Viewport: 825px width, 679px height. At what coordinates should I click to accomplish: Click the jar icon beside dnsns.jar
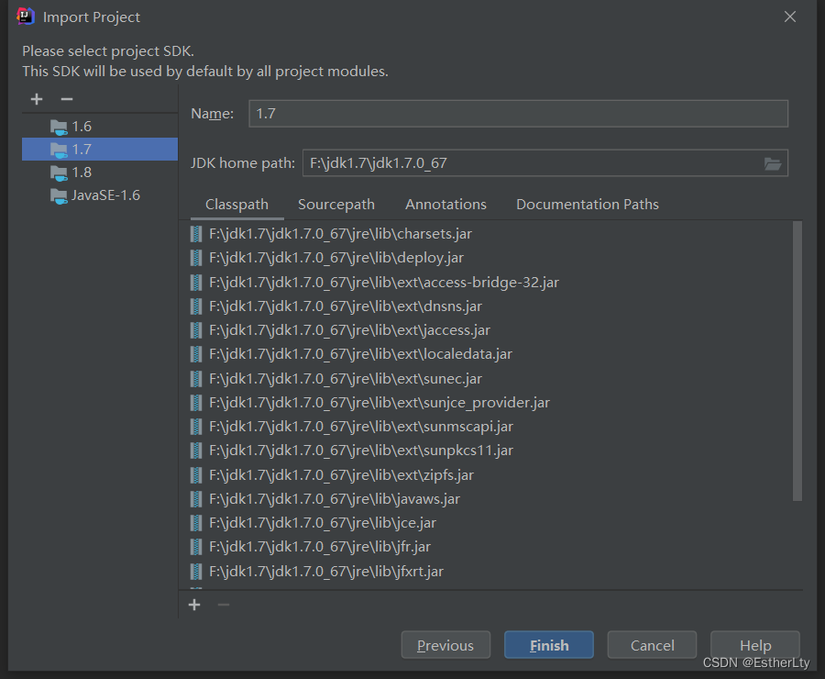(196, 306)
